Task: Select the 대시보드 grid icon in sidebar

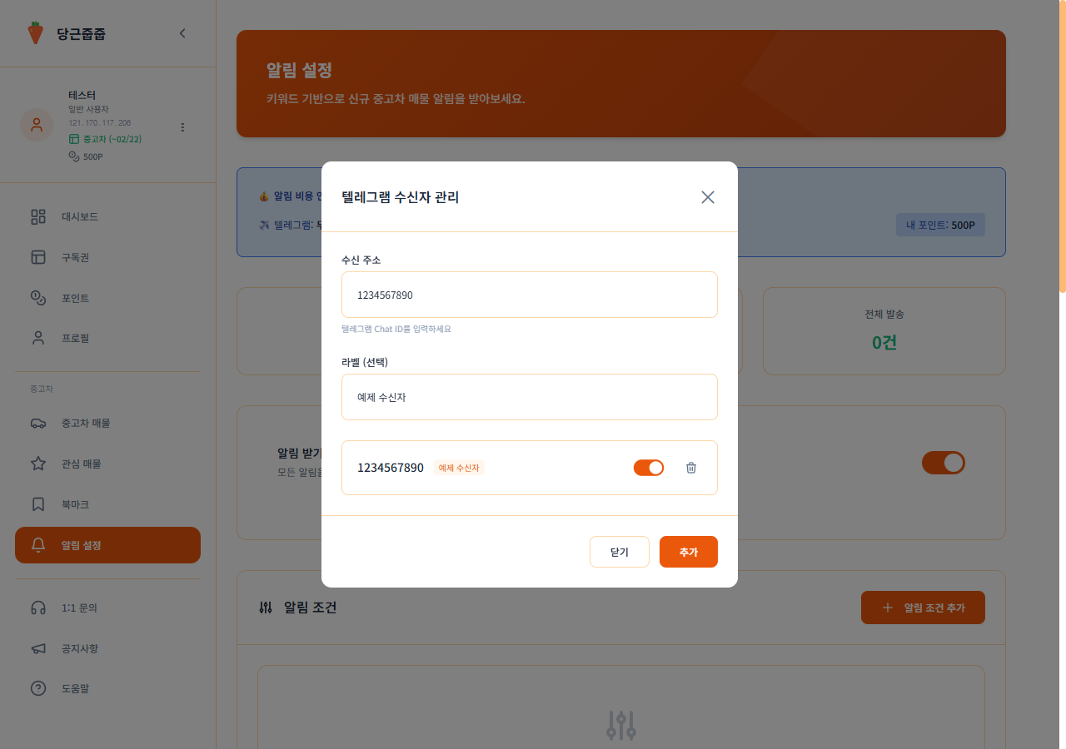Action: pos(37,216)
